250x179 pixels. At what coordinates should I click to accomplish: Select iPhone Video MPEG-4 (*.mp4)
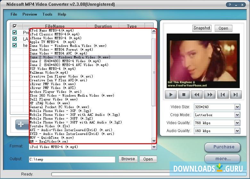[90, 38]
